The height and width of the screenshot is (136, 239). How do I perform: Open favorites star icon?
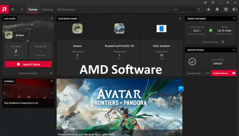(x=209, y=10)
